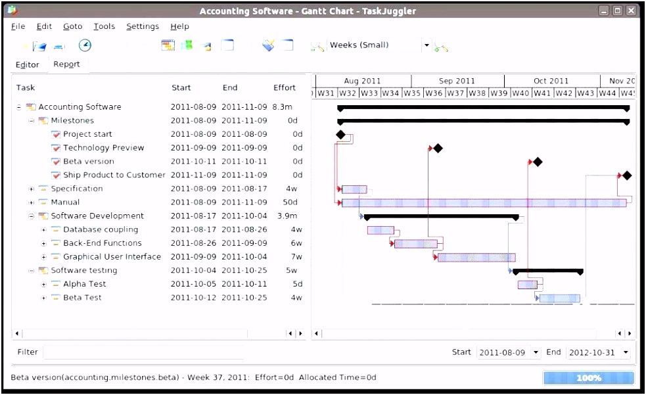Click the clock schedule toolbar icon
The width and height of the screenshot is (646, 395).
click(85, 45)
